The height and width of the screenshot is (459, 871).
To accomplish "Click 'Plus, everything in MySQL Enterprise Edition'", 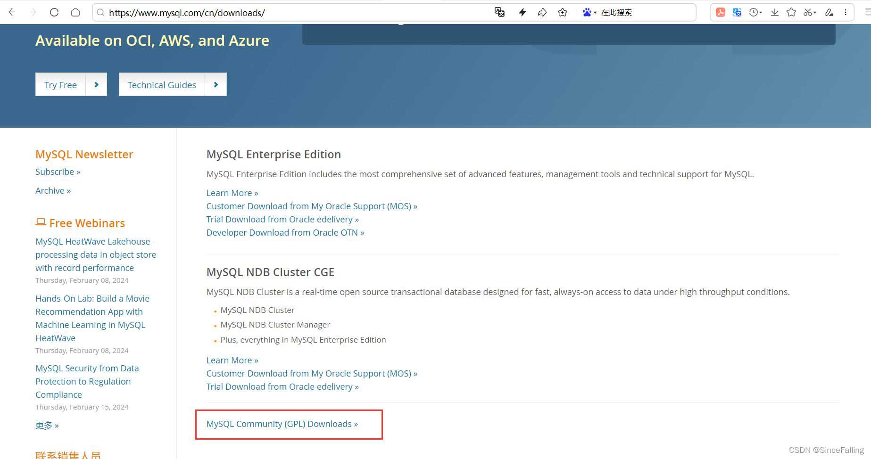I will coord(303,340).
